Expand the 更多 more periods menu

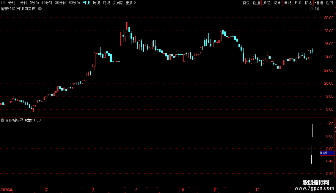tap(131, 3)
